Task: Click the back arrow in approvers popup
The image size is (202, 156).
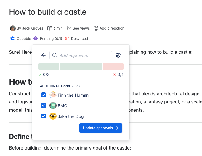Action: coord(44,55)
